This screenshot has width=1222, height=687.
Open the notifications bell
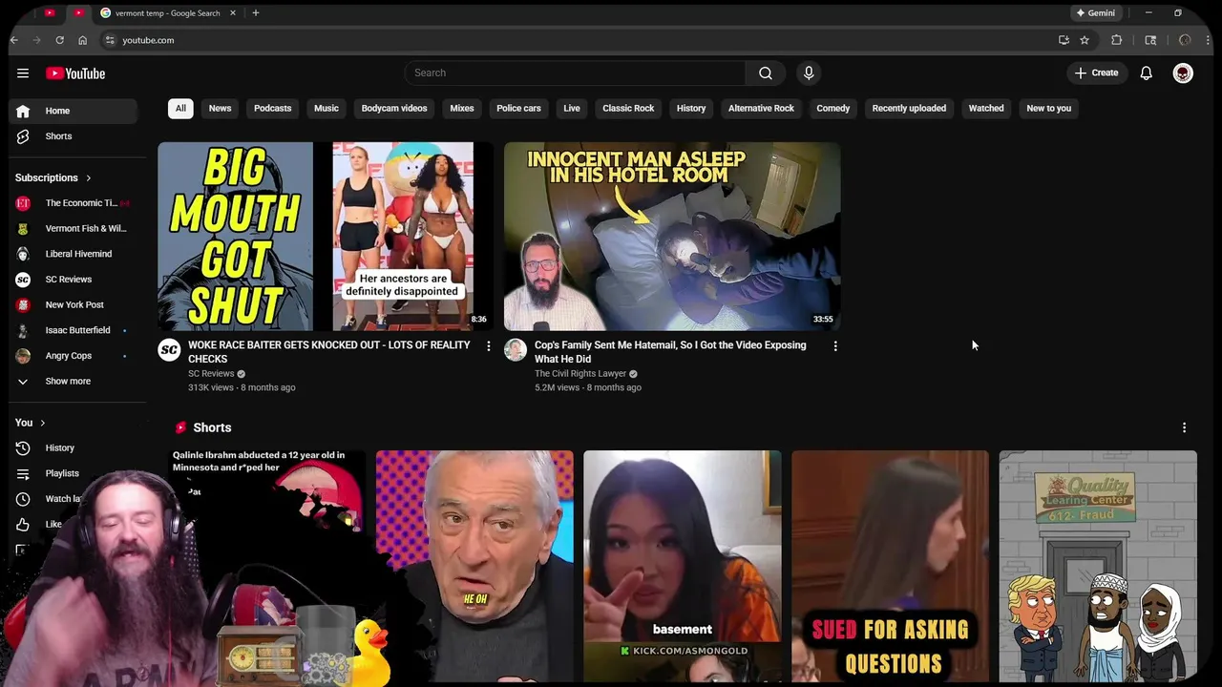pyautogui.click(x=1147, y=73)
